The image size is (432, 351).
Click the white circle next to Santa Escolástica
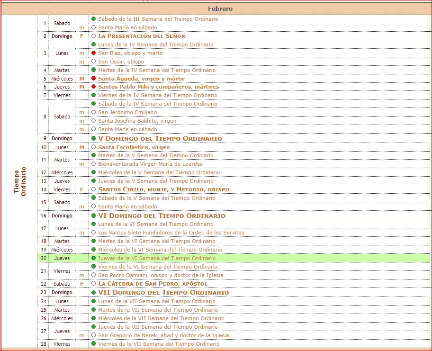[x=94, y=147]
